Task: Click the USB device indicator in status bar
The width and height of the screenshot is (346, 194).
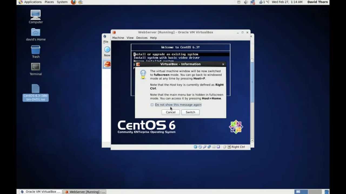Action: (x=205, y=147)
